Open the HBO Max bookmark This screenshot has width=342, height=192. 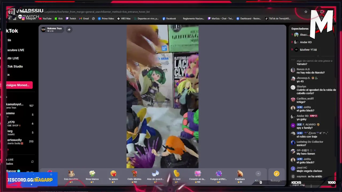pyautogui.click(x=124, y=19)
